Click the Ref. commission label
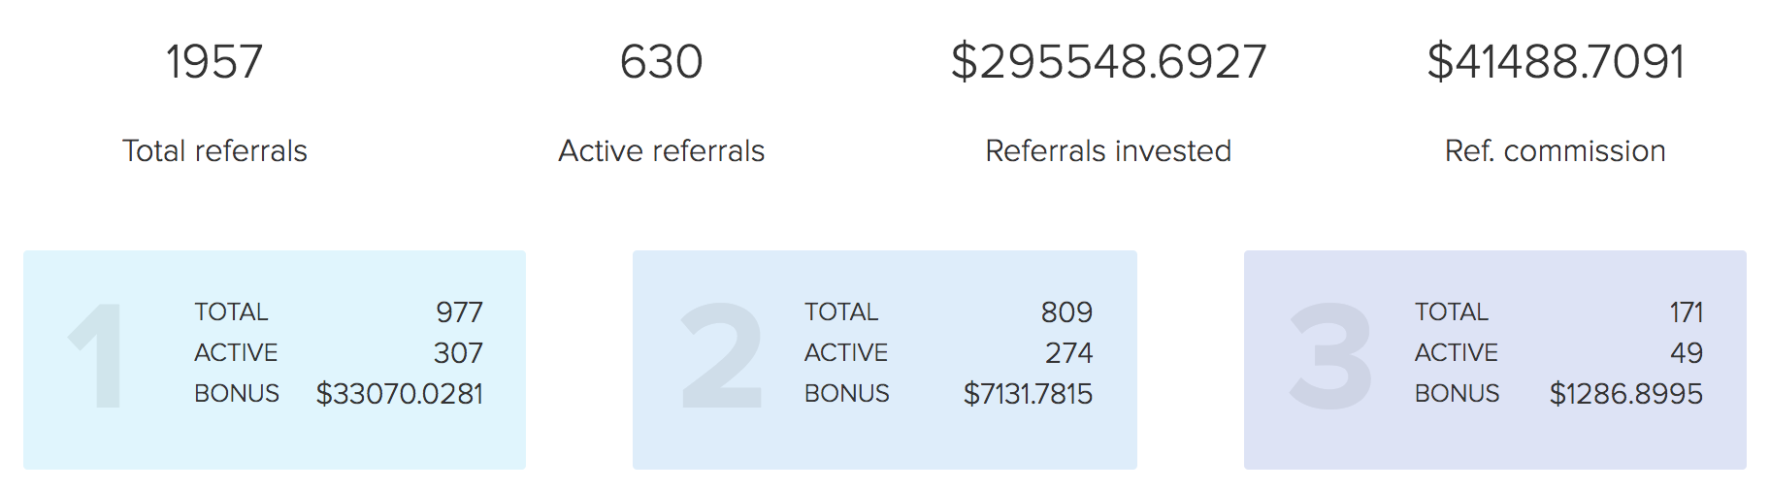The width and height of the screenshot is (1770, 491). pos(1556,150)
